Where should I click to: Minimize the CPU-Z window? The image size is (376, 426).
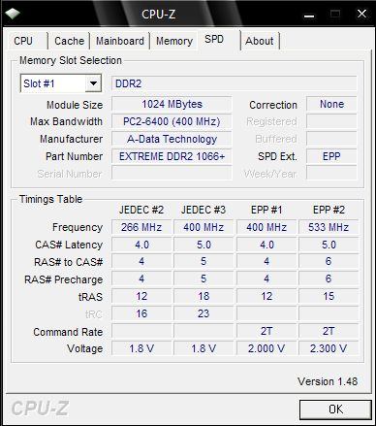309,15
